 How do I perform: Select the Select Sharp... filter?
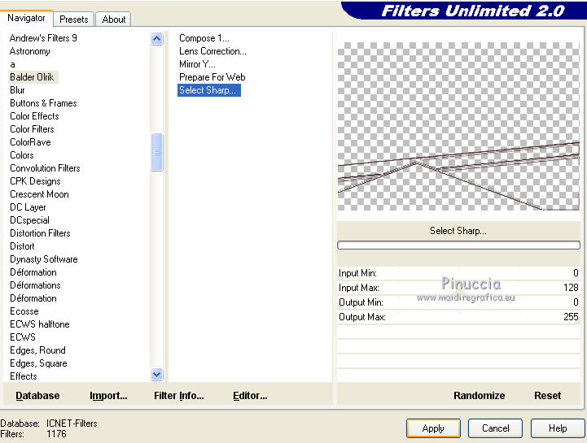click(x=208, y=90)
